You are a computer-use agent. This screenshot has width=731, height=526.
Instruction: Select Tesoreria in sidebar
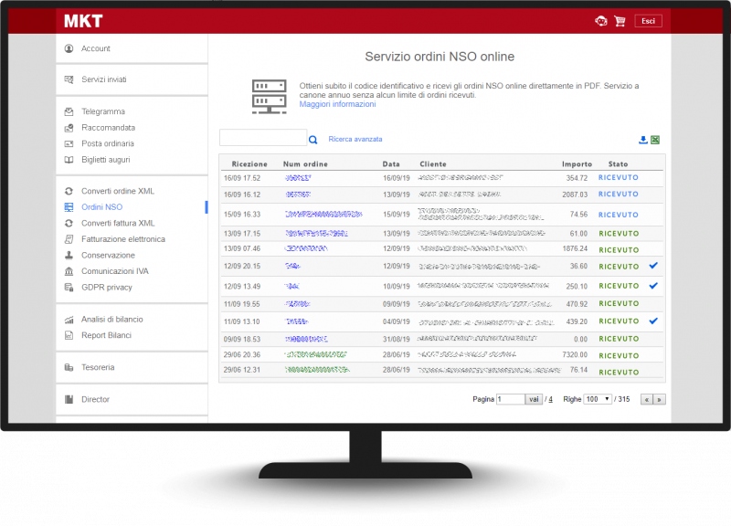pos(98,368)
